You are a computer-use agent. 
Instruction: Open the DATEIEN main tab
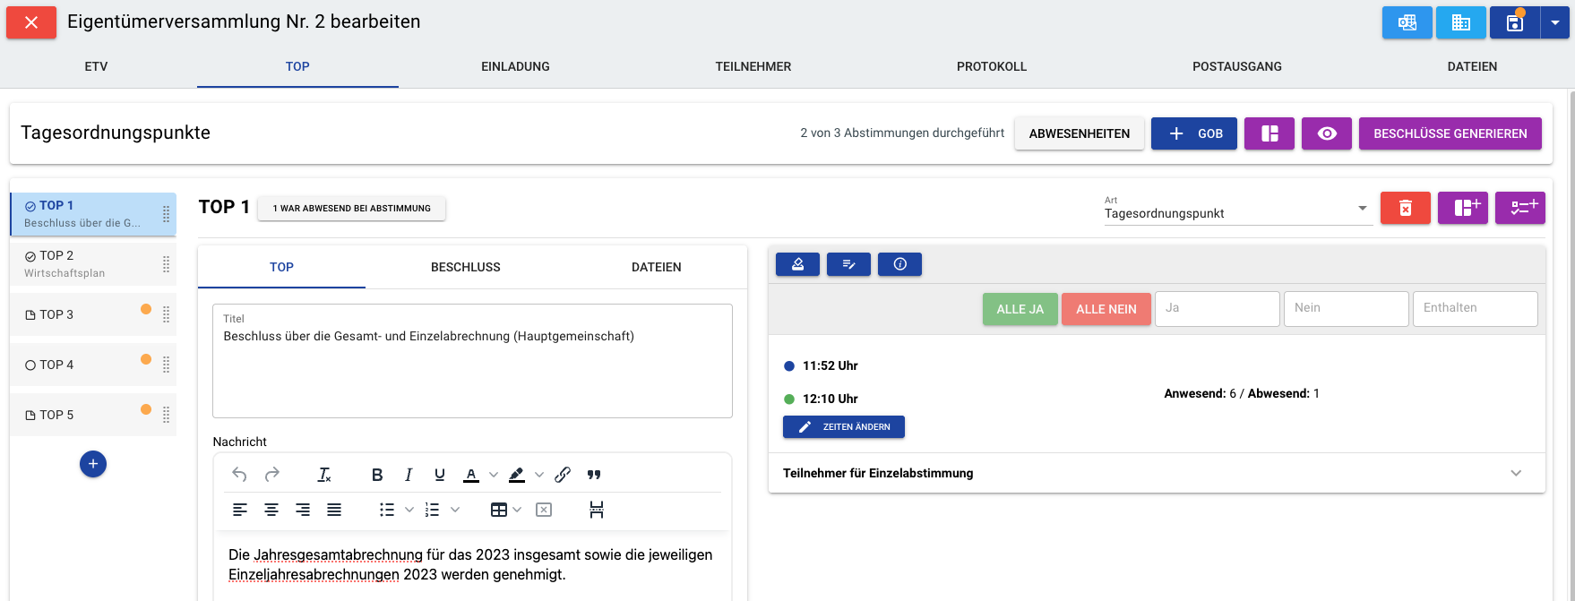click(x=1472, y=66)
